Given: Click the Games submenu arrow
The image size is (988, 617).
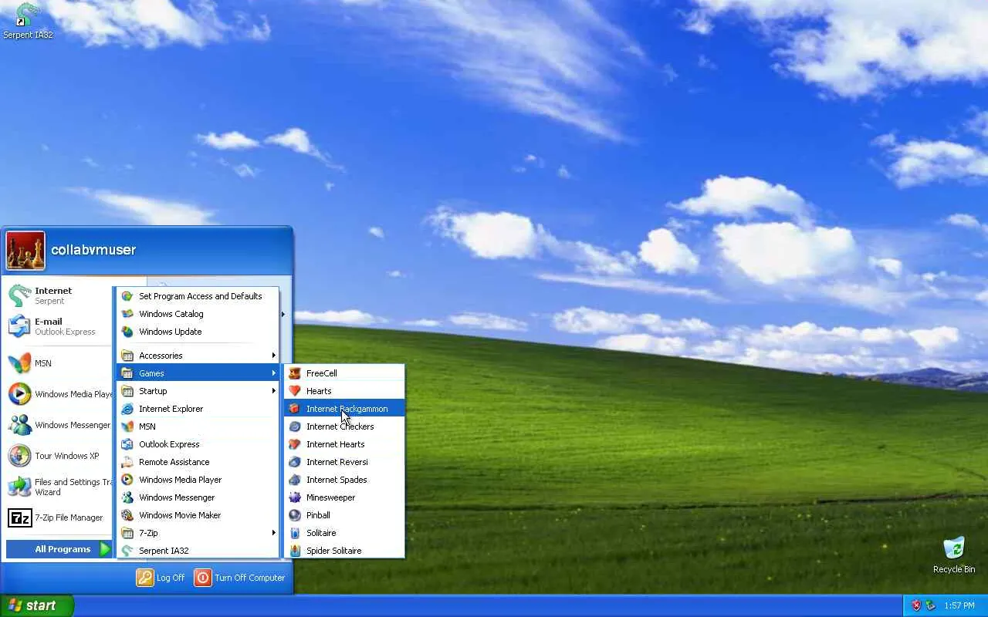Looking at the screenshot, I should click(x=274, y=373).
